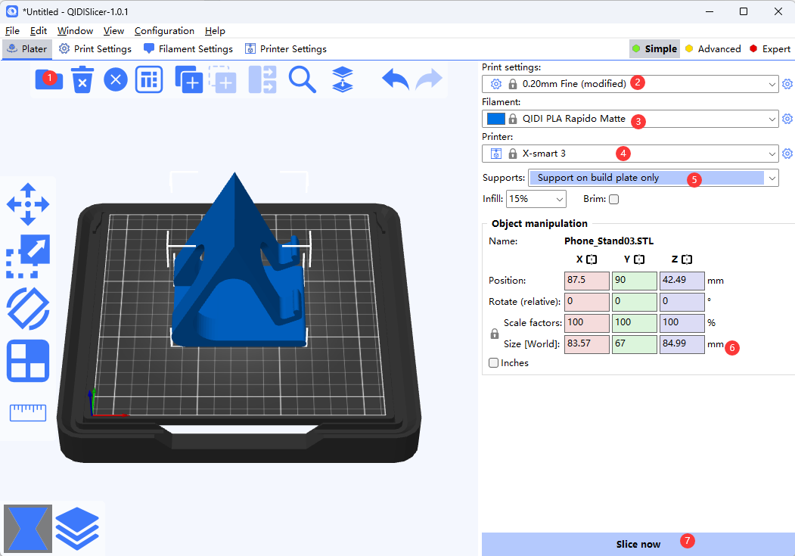Click the Search magnifier icon
Viewport: 795px width, 556px height.
point(303,79)
